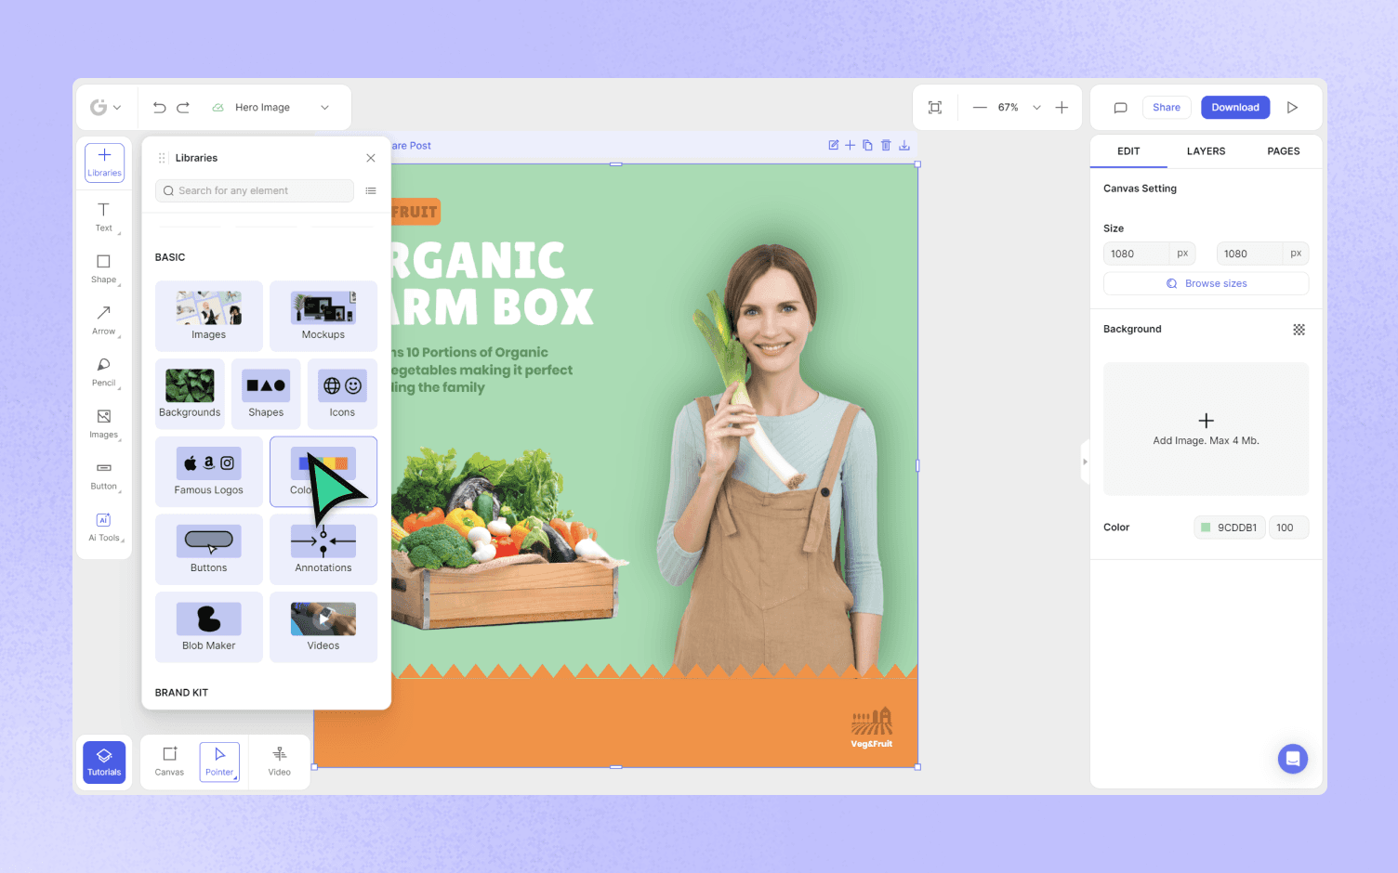Open the app logo menu dropdown
This screenshot has height=873, width=1398.
pyautogui.click(x=105, y=108)
